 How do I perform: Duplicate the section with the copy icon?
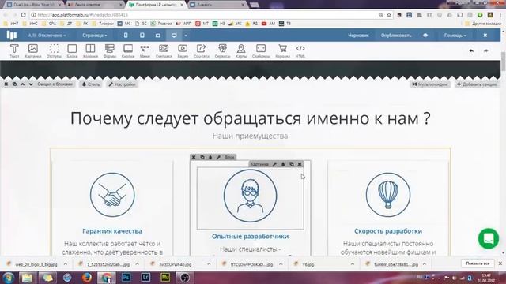14,84
